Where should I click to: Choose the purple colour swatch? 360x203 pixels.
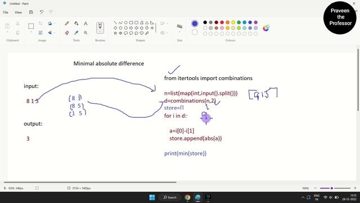click(x=255, y=23)
